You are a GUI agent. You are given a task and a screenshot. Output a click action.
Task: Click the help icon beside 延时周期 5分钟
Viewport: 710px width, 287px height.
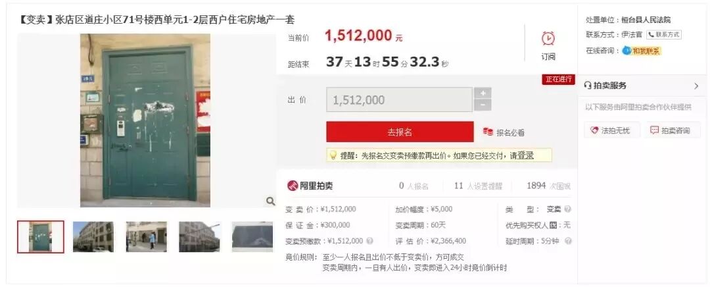pos(568,241)
